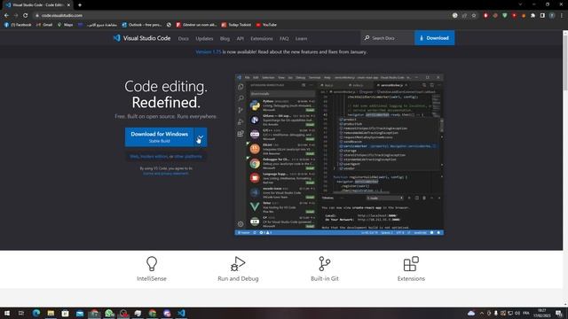The image size is (568, 319).
Task: Click the VS Code editor preview image
Action: pyautogui.click(x=339, y=155)
